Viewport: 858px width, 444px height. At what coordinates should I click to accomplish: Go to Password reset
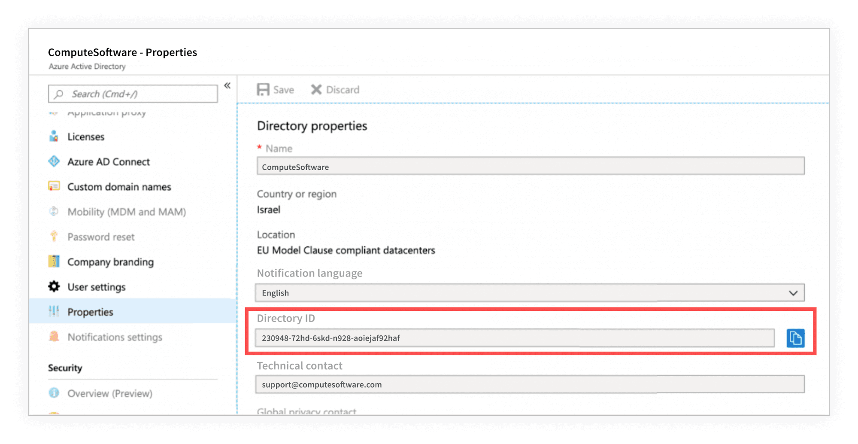pyautogui.click(x=101, y=237)
